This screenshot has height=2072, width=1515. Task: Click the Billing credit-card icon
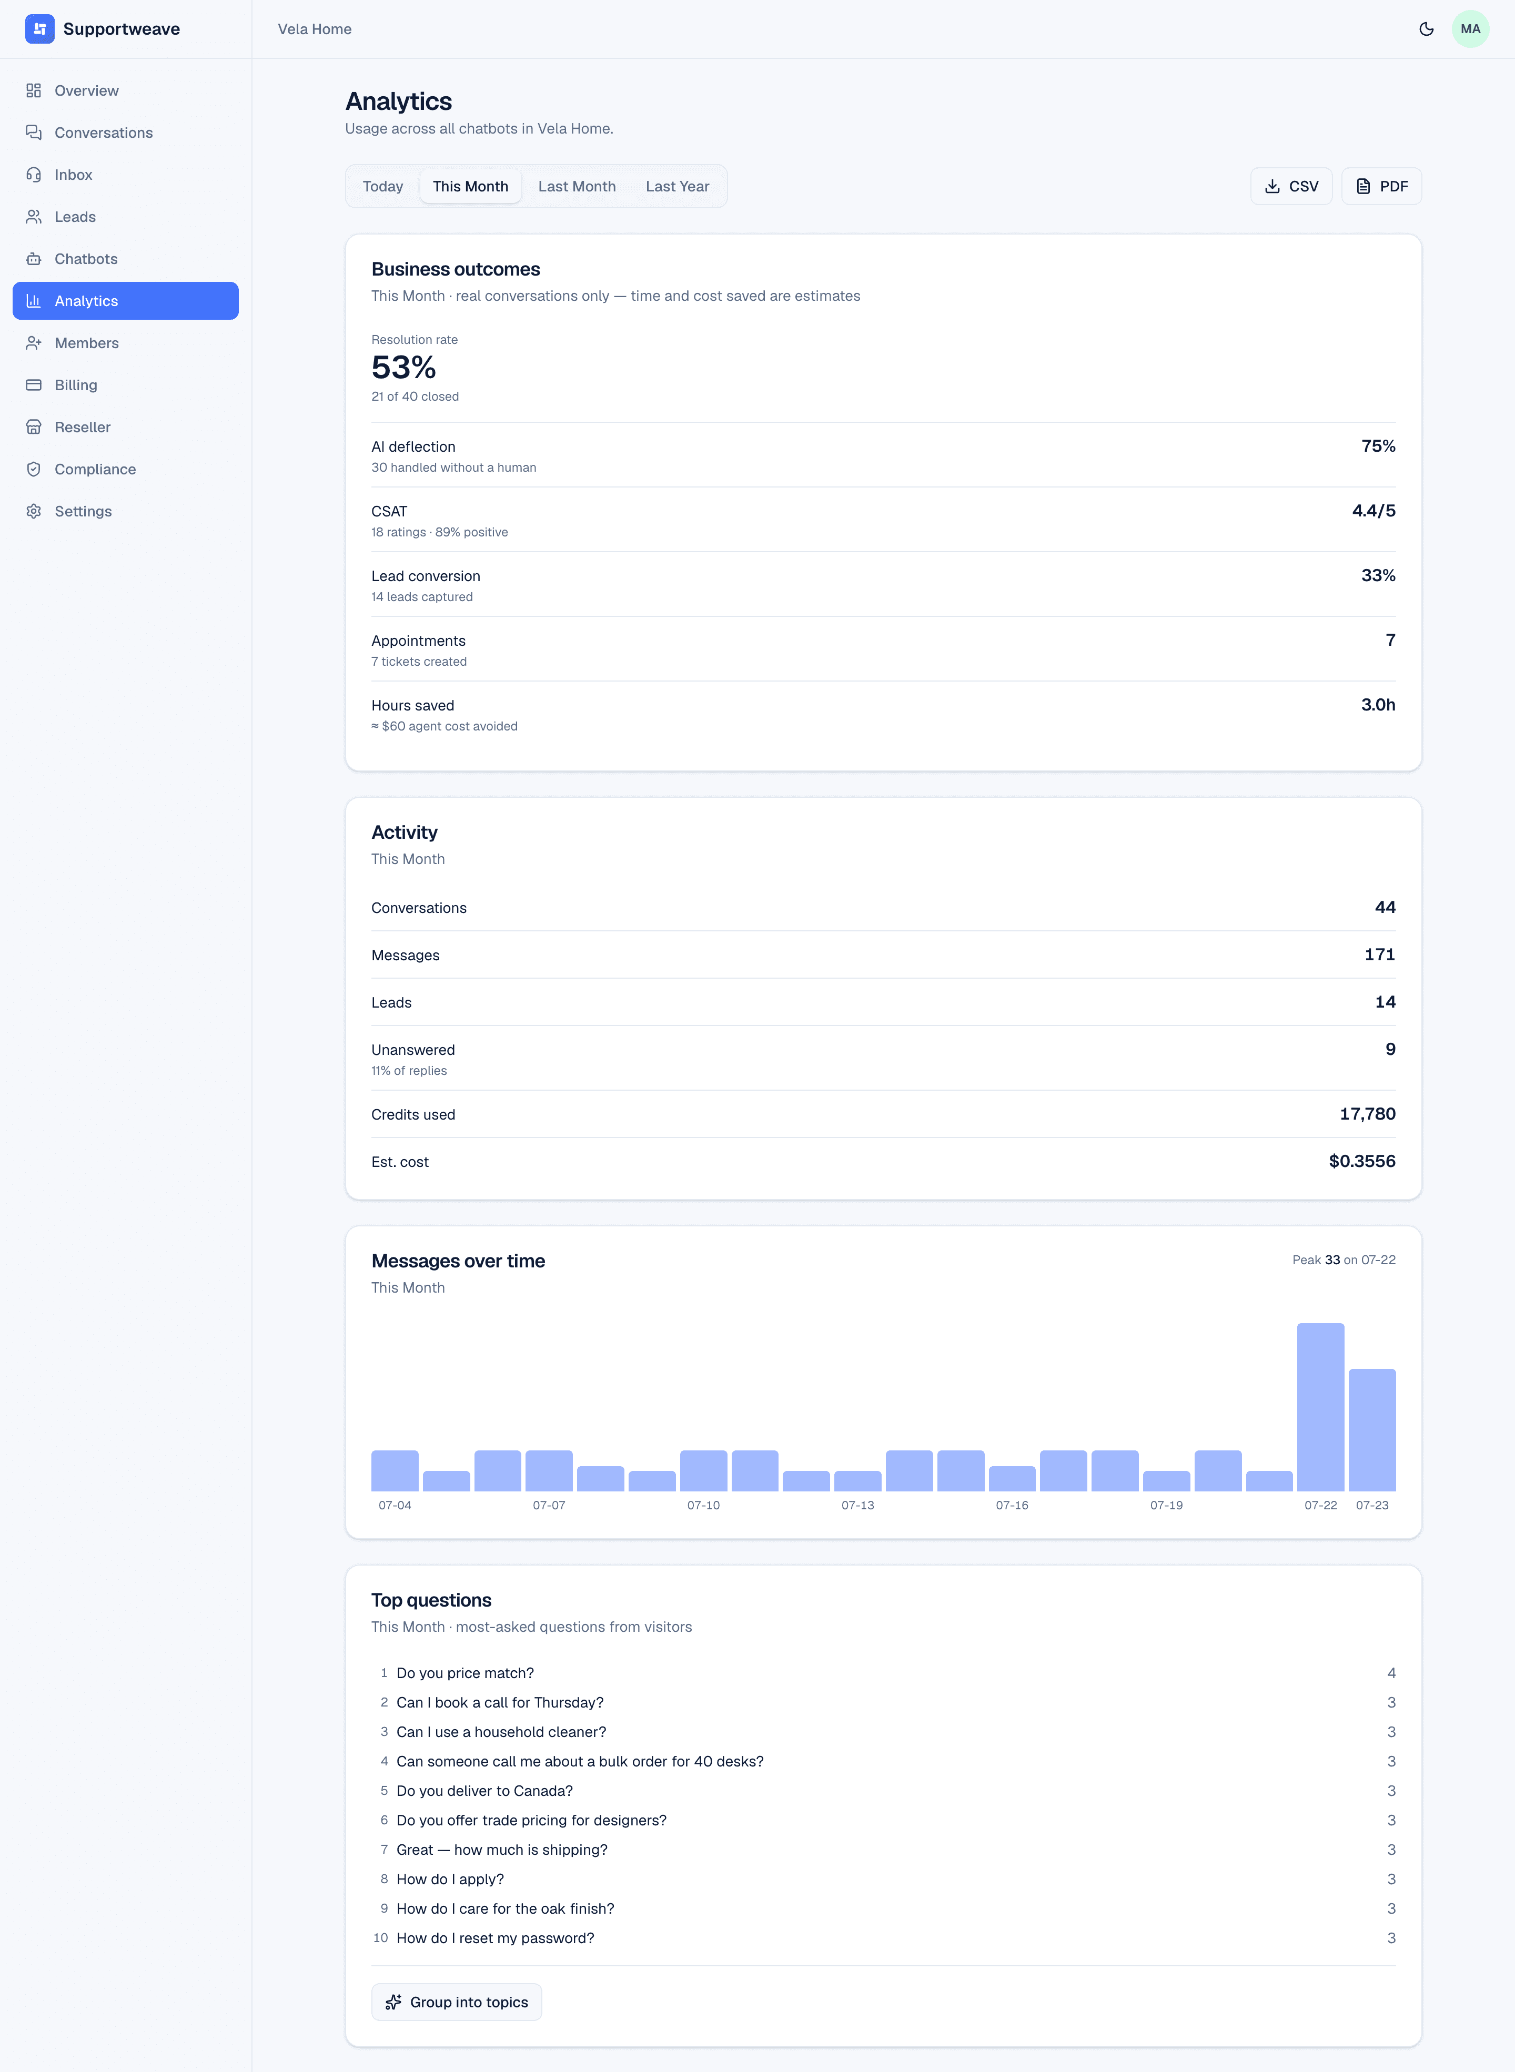click(x=34, y=385)
